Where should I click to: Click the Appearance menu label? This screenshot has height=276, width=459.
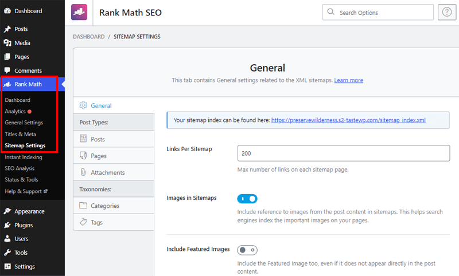[x=30, y=211]
